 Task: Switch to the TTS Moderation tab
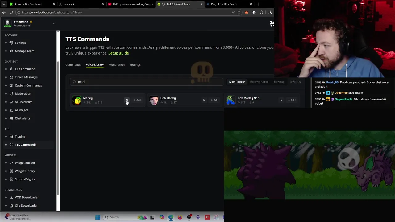point(117,65)
